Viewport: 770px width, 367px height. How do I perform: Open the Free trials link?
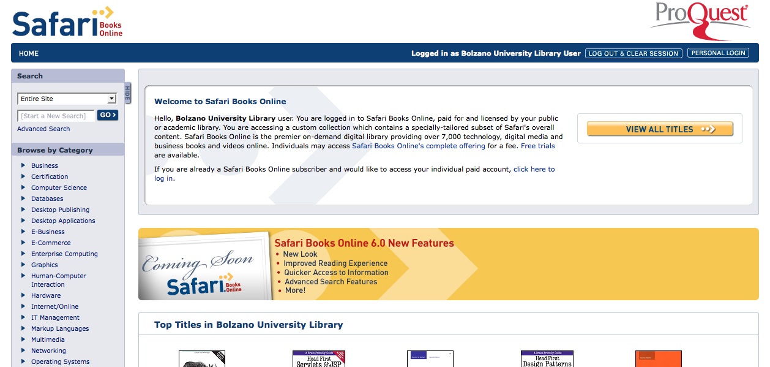coord(538,146)
